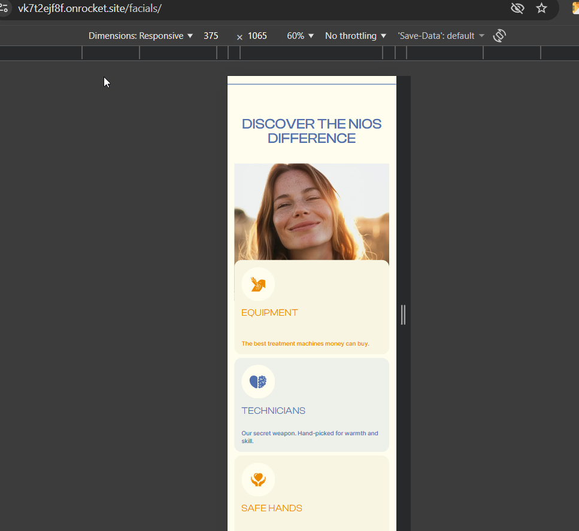
Task: Open the No throttling dropdown
Action: coord(355,36)
